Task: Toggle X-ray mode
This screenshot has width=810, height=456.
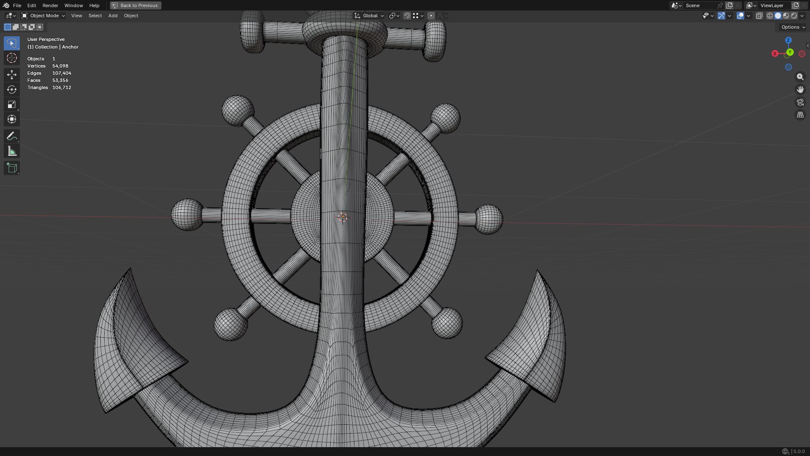Action: [x=759, y=16]
